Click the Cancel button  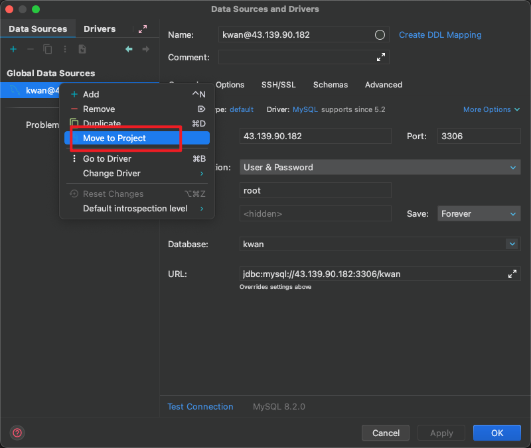[x=386, y=433]
